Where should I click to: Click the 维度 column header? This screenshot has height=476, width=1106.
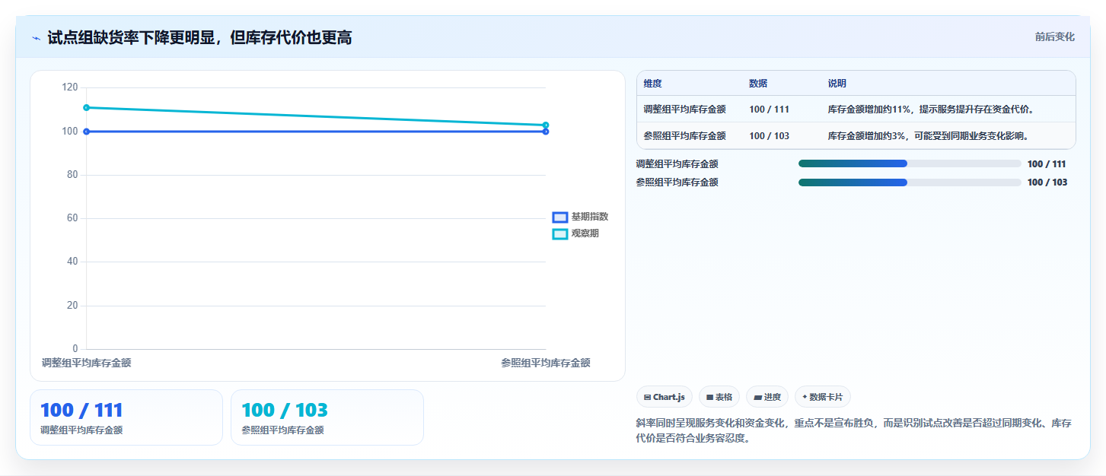click(x=653, y=84)
